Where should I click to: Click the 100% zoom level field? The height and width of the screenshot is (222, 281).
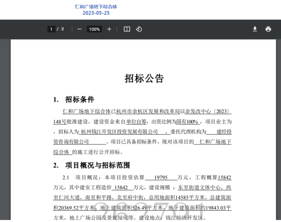pos(94,29)
